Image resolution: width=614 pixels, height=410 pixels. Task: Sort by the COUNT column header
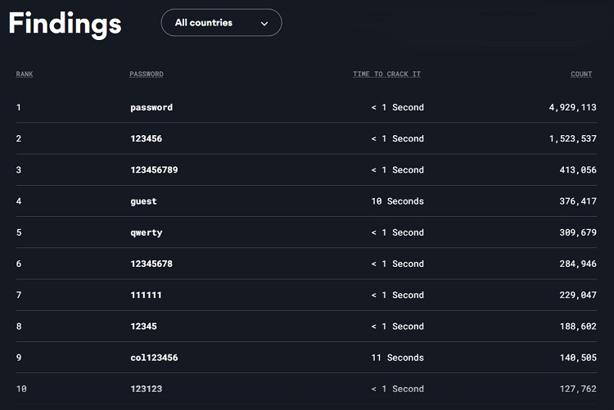pos(581,74)
